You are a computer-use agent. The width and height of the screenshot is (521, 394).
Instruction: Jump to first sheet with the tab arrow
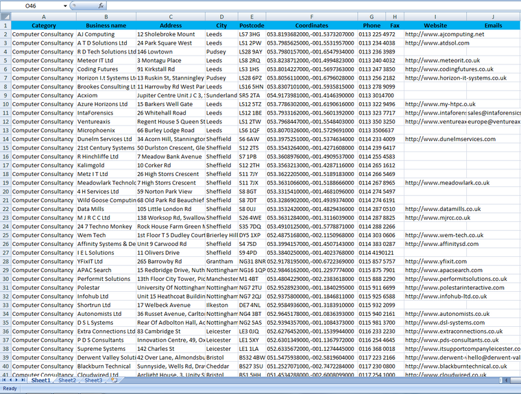4,380
